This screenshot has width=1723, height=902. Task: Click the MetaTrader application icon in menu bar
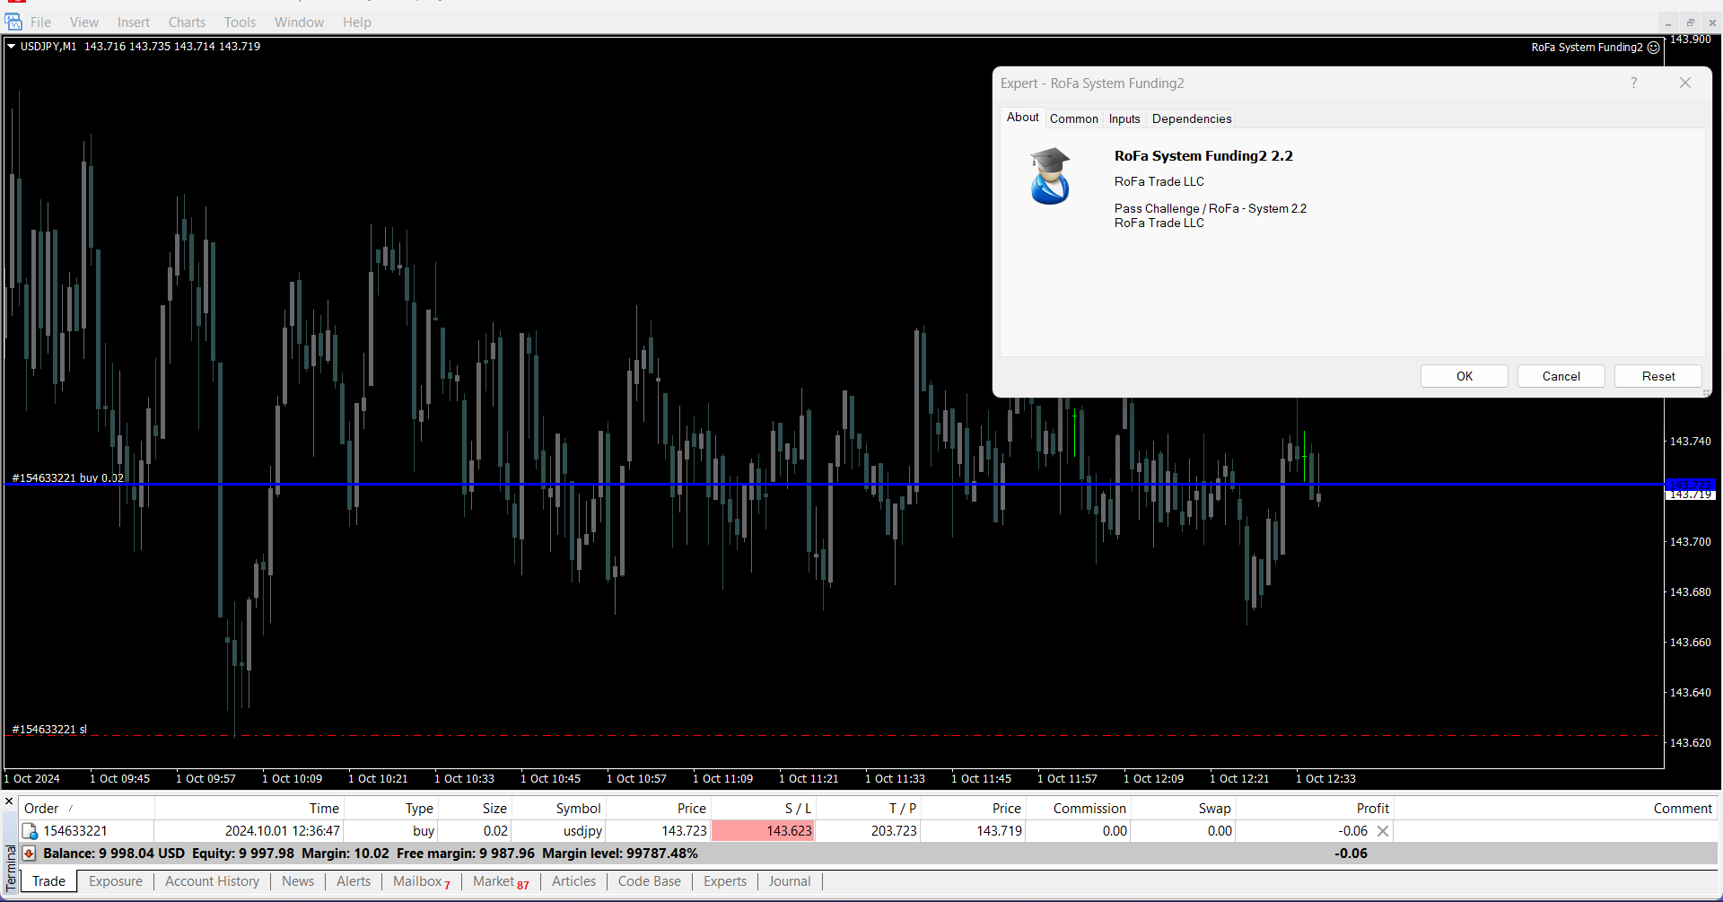[13, 22]
